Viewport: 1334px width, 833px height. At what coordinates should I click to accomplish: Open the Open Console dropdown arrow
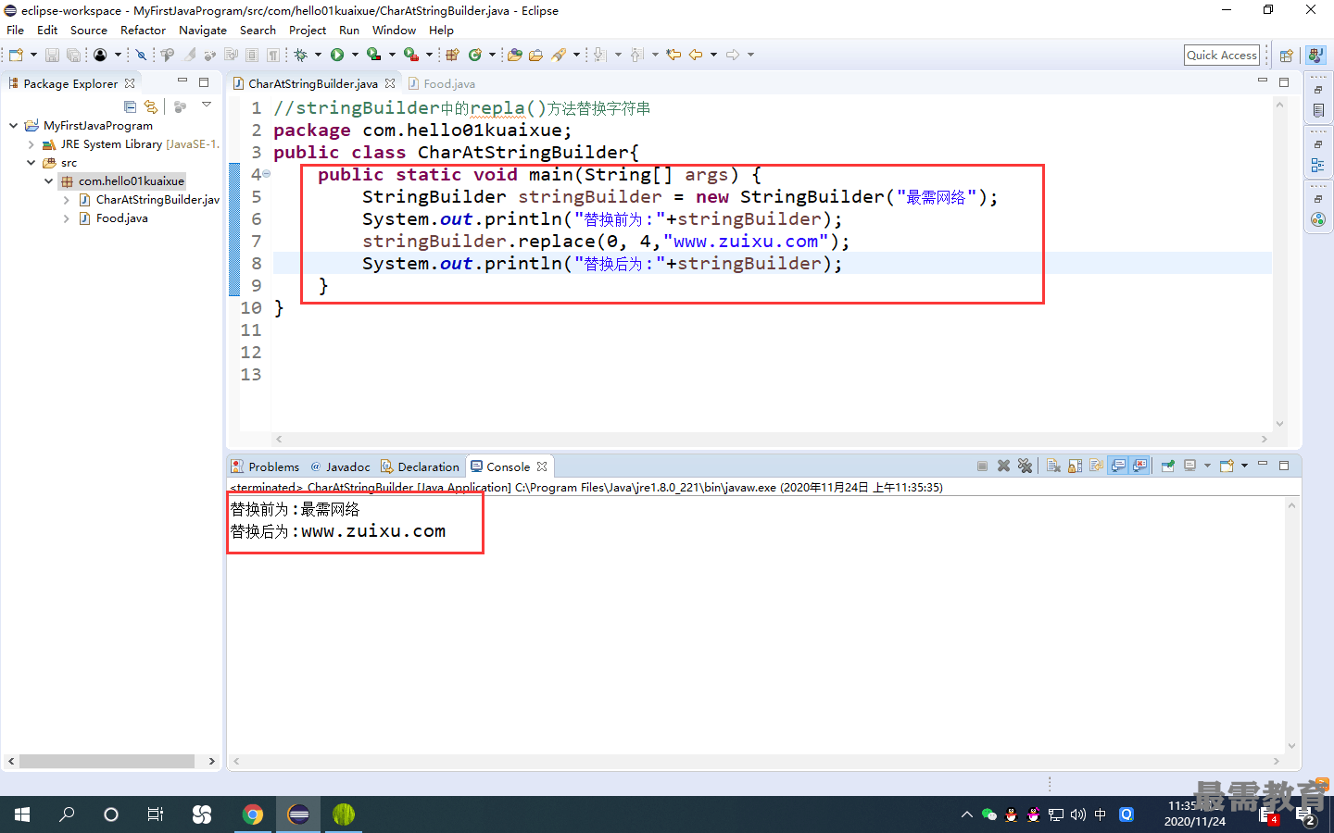1244,466
